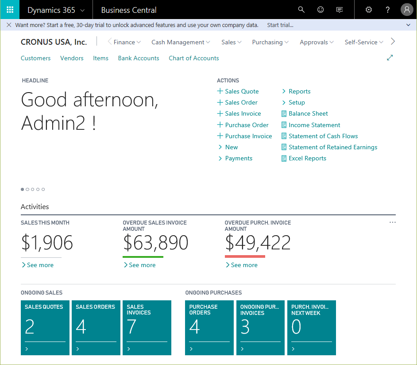Click the CRONUS USA, Inc. company name

(x=54, y=42)
